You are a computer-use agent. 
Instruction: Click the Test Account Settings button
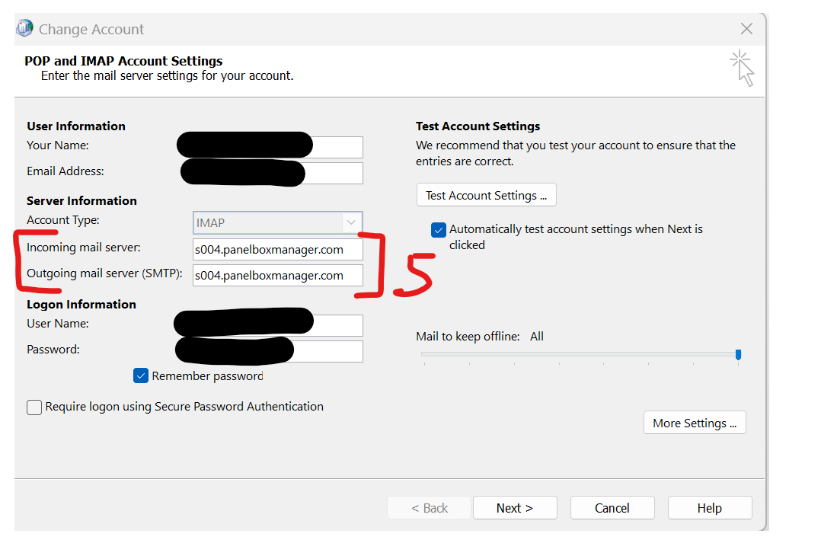point(487,195)
